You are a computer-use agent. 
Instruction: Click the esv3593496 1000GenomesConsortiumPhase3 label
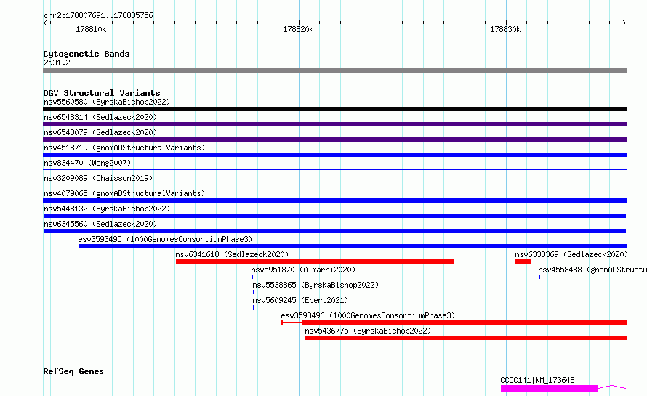pos(368,315)
